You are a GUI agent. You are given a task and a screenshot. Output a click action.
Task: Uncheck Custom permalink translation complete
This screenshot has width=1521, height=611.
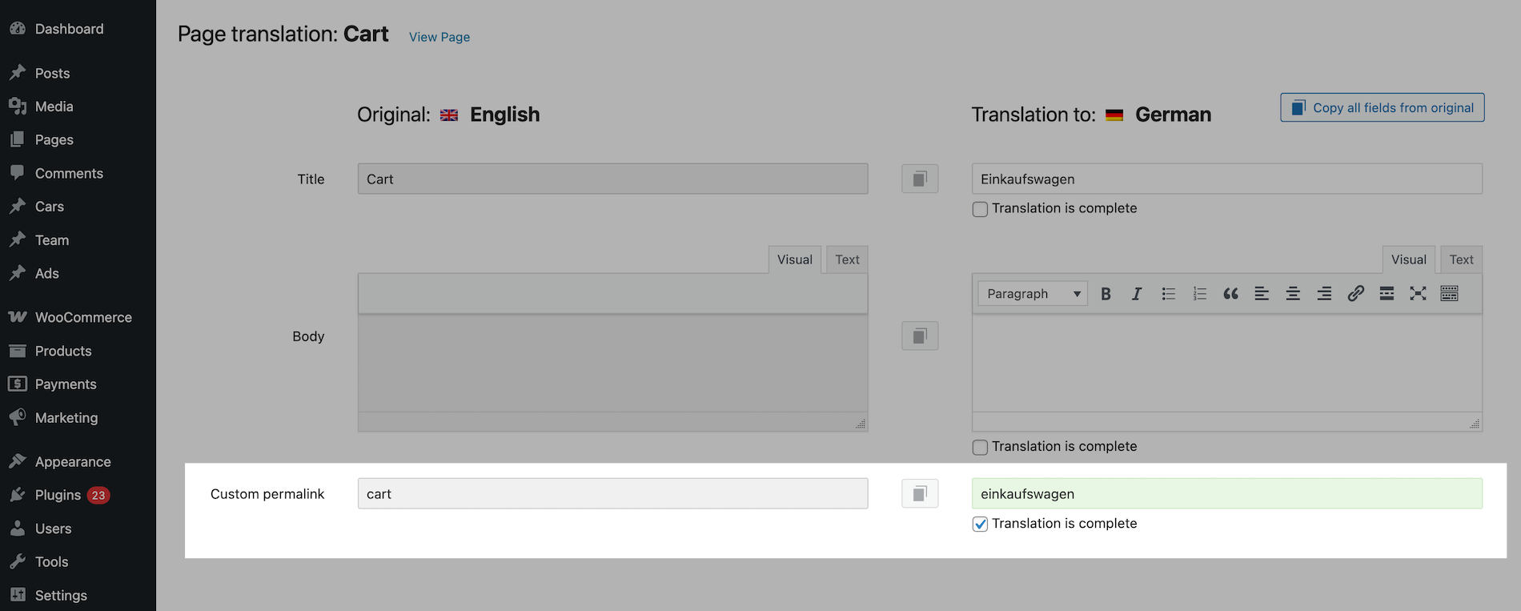(x=980, y=525)
